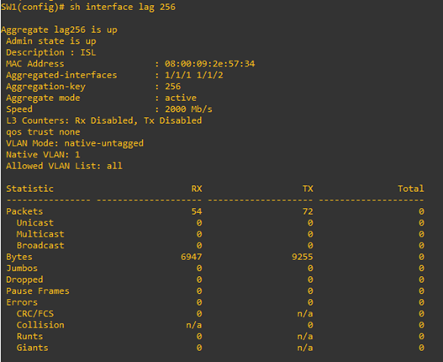Image resolution: width=443 pixels, height=362 pixels.
Task: Select the 'Aggregate lag256 is up' line
Action: [59, 30]
